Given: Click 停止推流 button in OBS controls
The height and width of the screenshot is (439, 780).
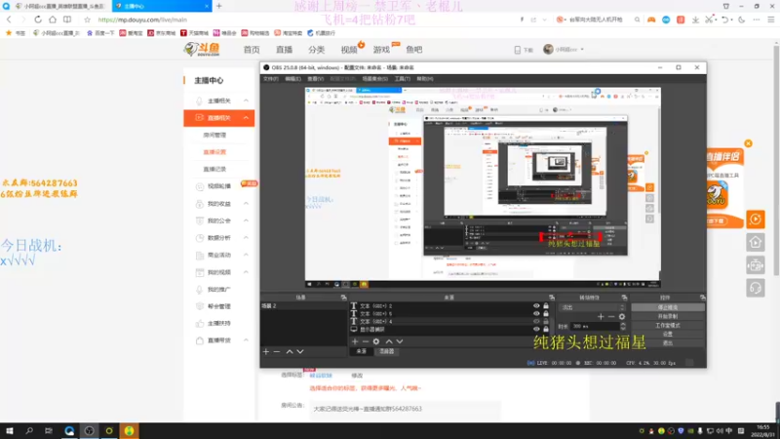Looking at the screenshot, I should tap(668, 307).
